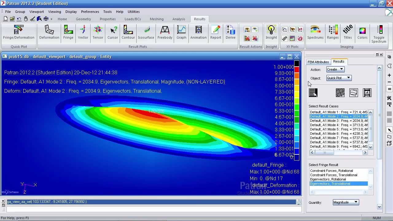Switch to the Loads/BCs ribbon tab

click(x=133, y=19)
